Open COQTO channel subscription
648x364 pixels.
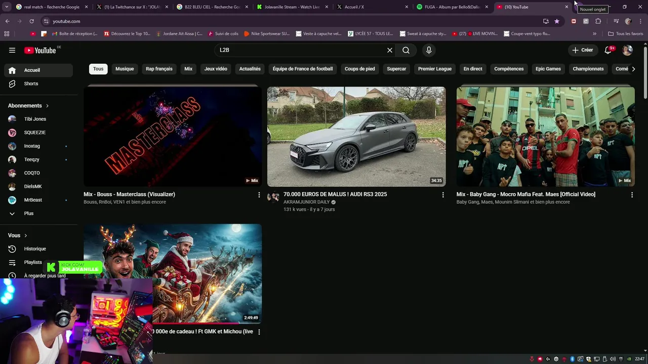coord(38,173)
